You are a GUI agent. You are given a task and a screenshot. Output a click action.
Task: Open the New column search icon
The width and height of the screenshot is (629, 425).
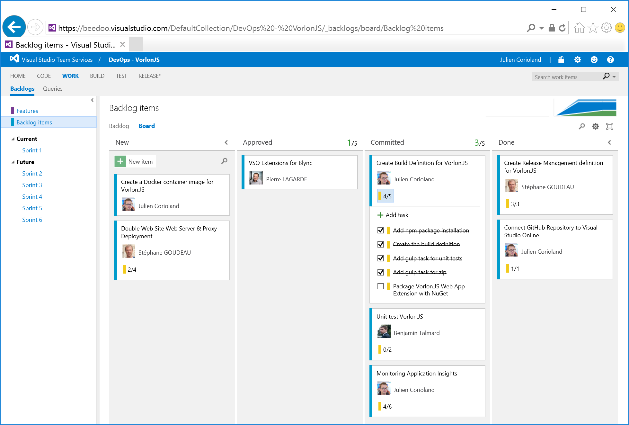pyautogui.click(x=224, y=161)
